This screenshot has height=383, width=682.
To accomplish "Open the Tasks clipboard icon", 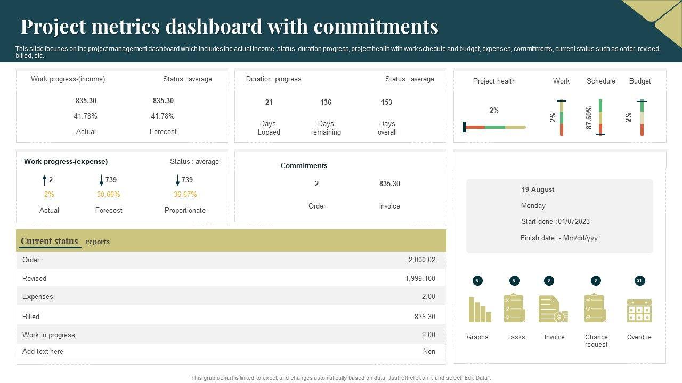I will pyautogui.click(x=515, y=309).
